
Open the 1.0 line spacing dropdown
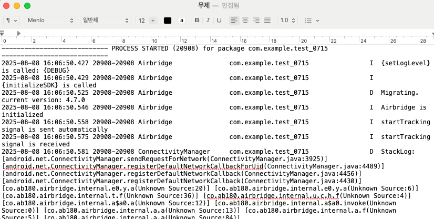click(x=287, y=20)
